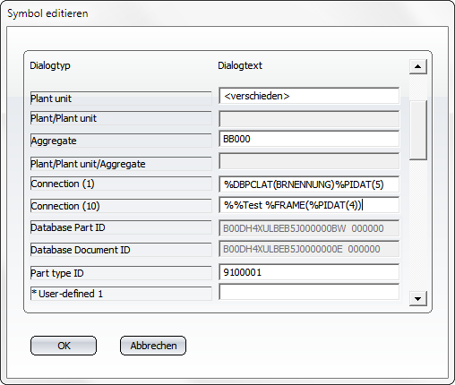Select the Plant unit label box
Screen dimensions: 455x385
pyautogui.click(x=121, y=98)
